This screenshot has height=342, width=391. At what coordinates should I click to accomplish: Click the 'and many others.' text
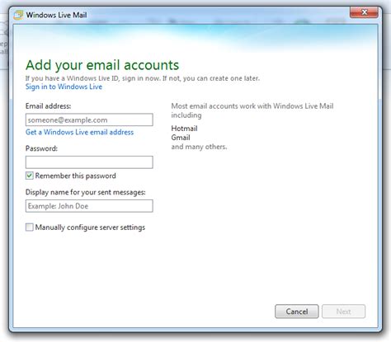pos(199,147)
